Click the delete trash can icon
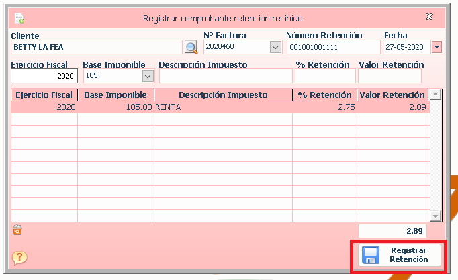458x280 pixels. coord(17,230)
